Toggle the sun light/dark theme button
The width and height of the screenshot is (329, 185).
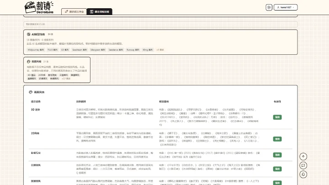click(269, 7)
